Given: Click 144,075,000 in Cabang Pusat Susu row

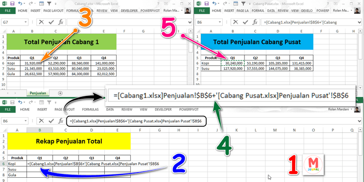Looking at the screenshot, I should (x=278, y=69).
